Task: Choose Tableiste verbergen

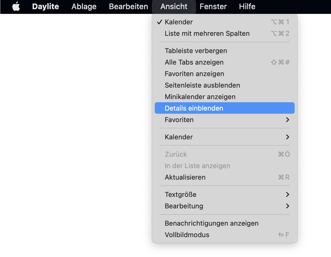Action: point(225,51)
